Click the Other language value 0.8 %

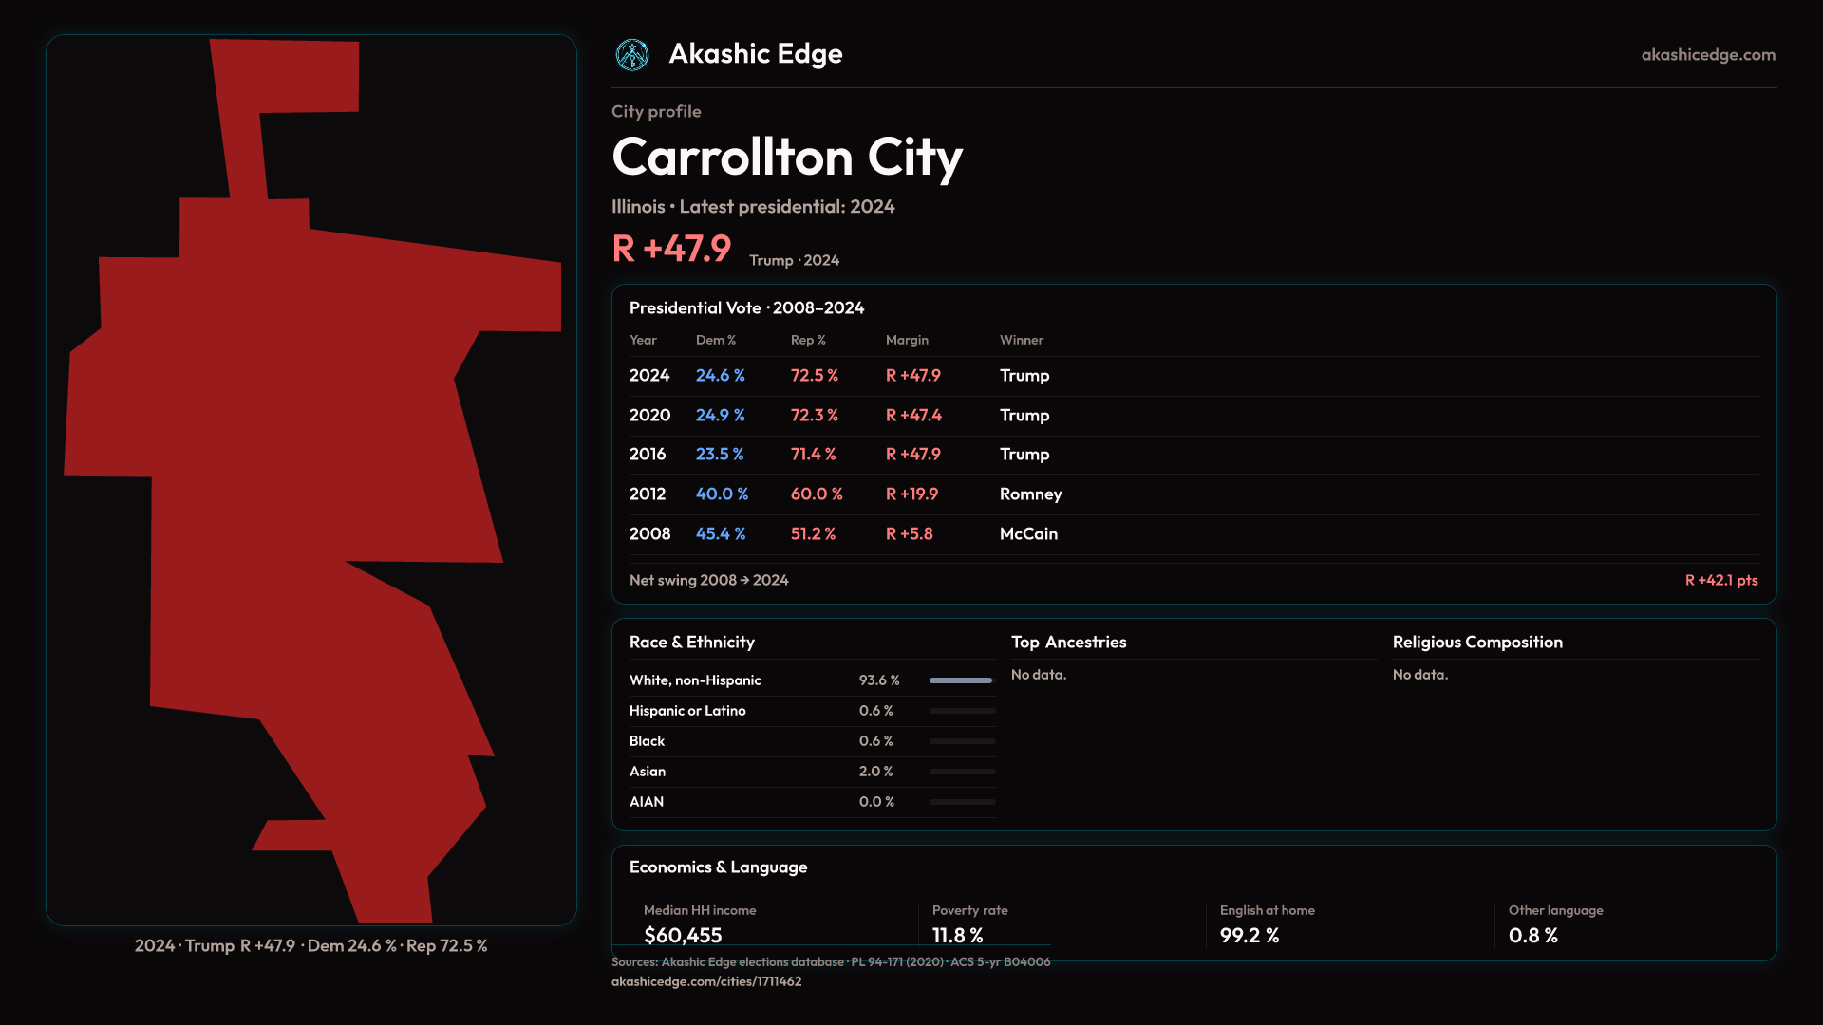[1532, 936]
